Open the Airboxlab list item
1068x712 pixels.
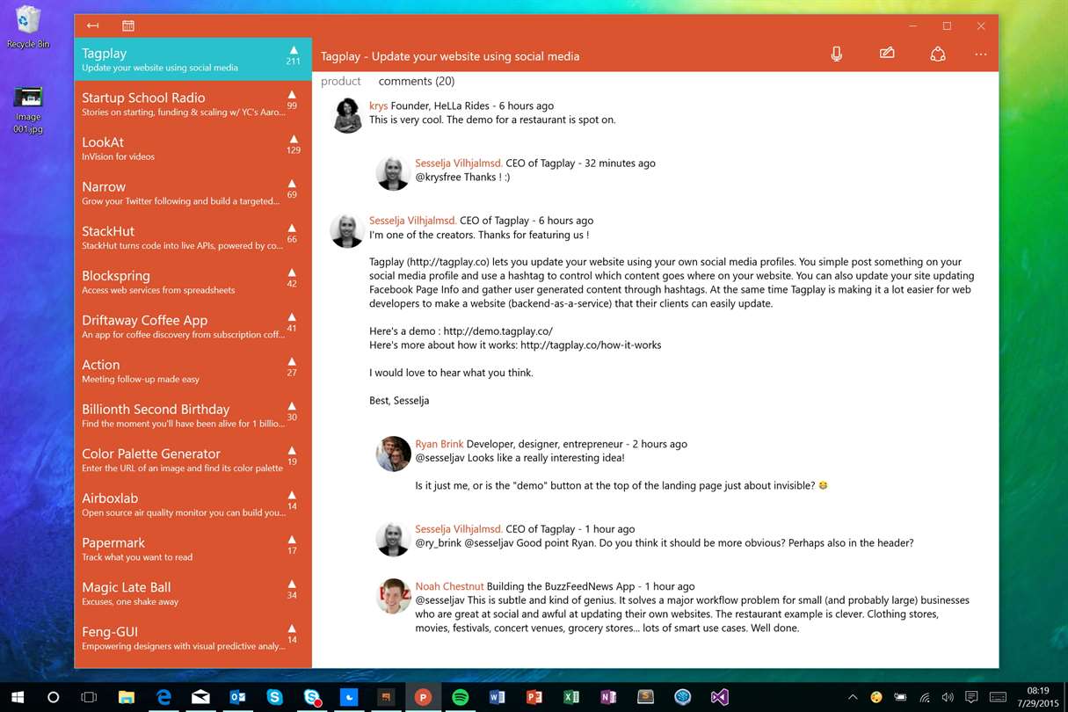tap(193, 504)
